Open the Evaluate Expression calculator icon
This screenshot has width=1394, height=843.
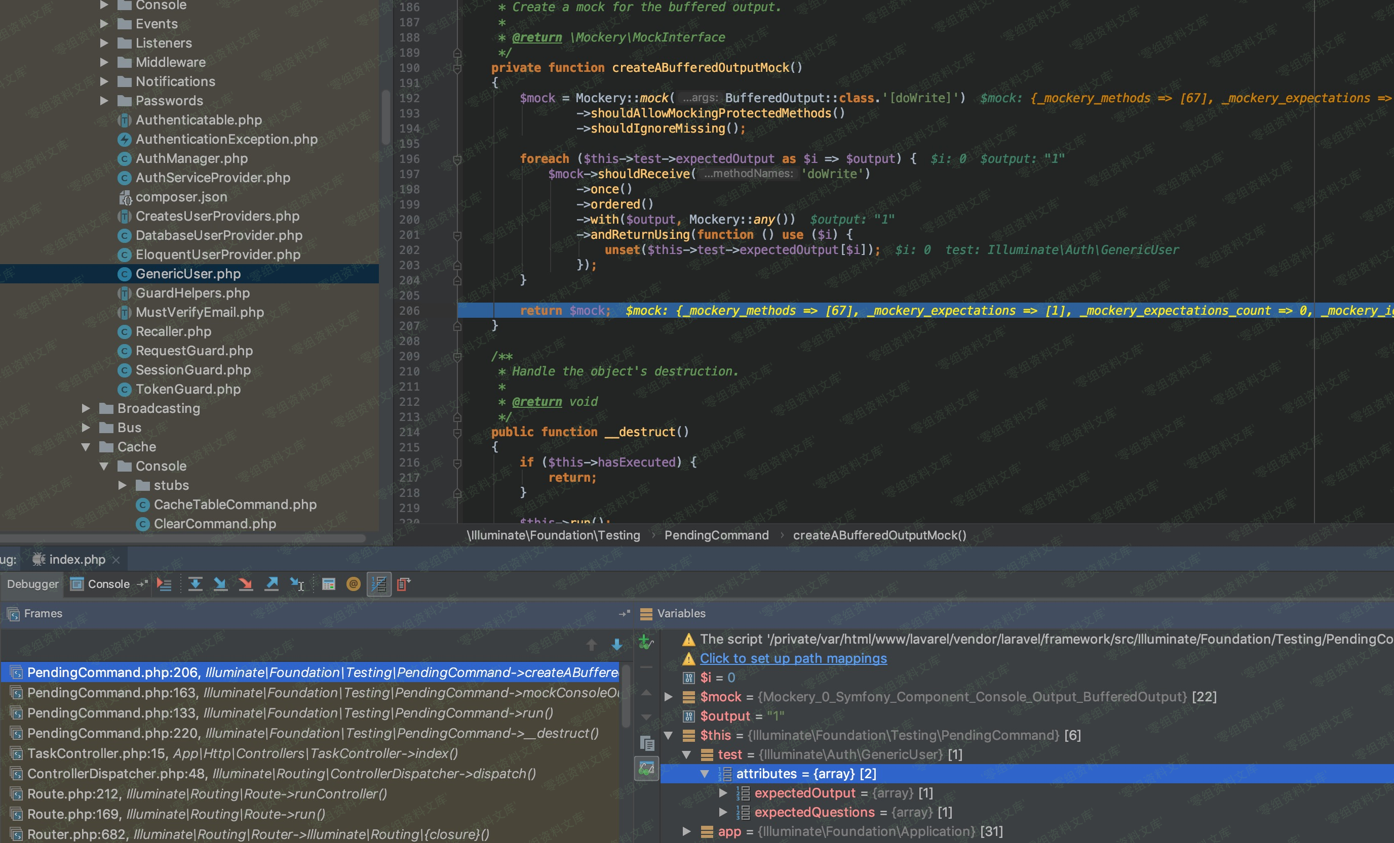pos(329,584)
